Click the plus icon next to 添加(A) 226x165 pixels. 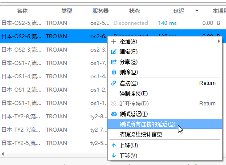(x=113, y=42)
